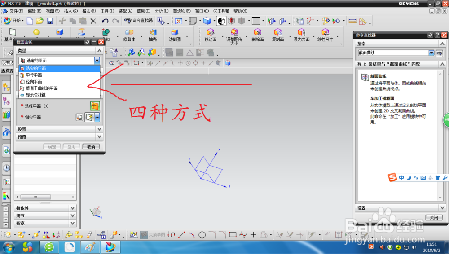449x255 pixels.
Task: Click the blue cube orientation view icon
Action: click(x=207, y=21)
